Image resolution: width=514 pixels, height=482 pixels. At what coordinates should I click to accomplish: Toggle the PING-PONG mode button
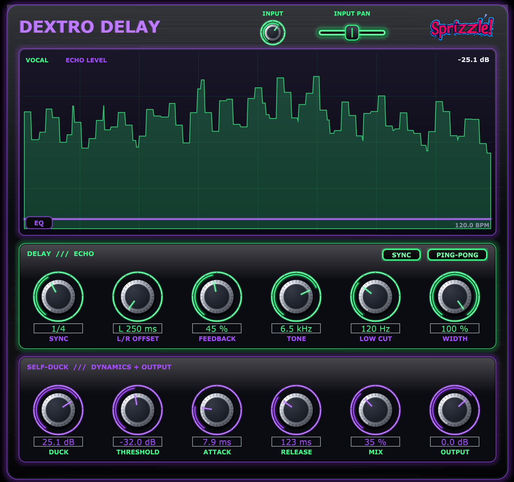(x=457, y=255)
